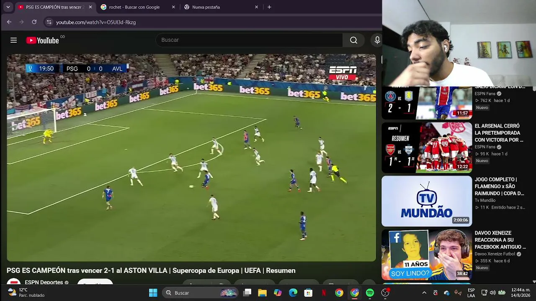Click on the PSG vs Aston Villa video player
Image resolution: width=536 pixels, height=301 pixels.
tap(191, 158)
